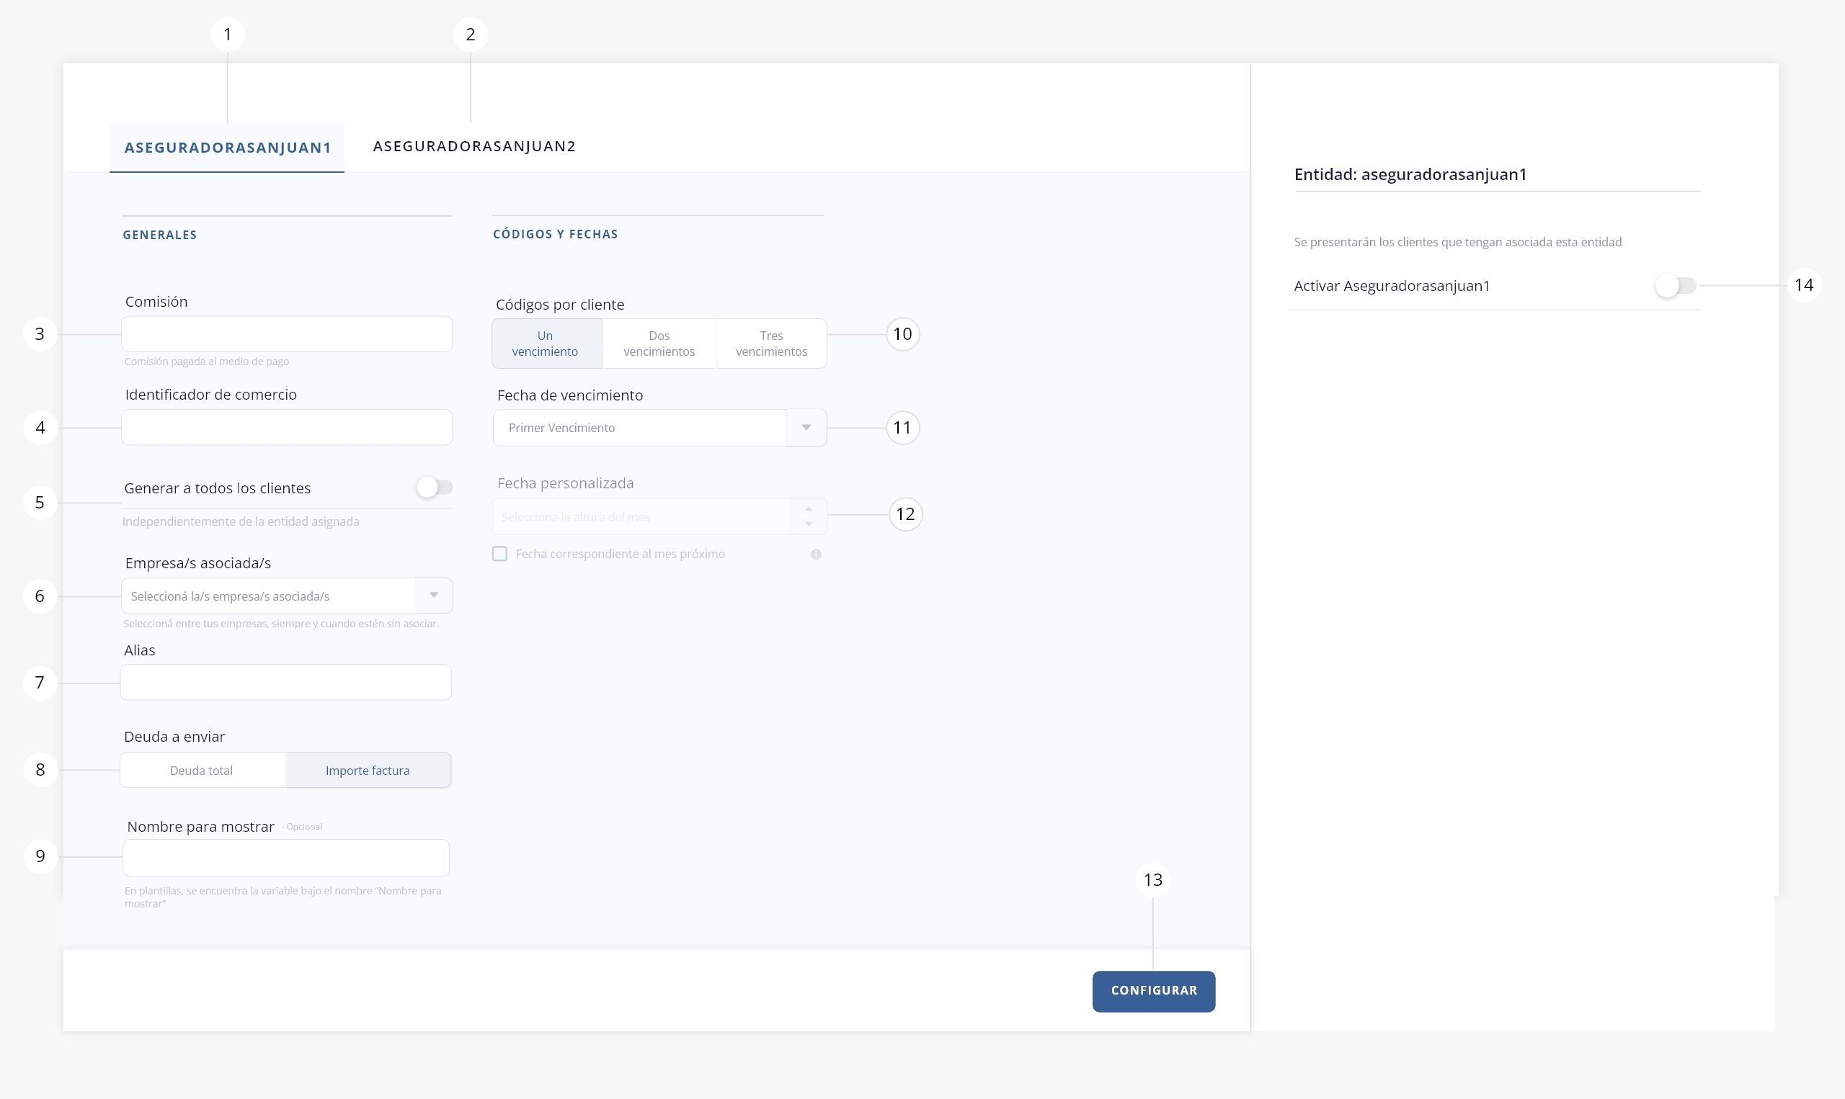Pick Tres vencimientos option
1845x1099 pixels.
point(771,344)
